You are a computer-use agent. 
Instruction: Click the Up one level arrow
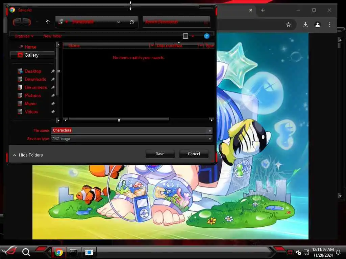pos(48,22)
